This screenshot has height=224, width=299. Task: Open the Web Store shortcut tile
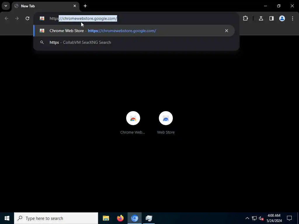(166, 118)
